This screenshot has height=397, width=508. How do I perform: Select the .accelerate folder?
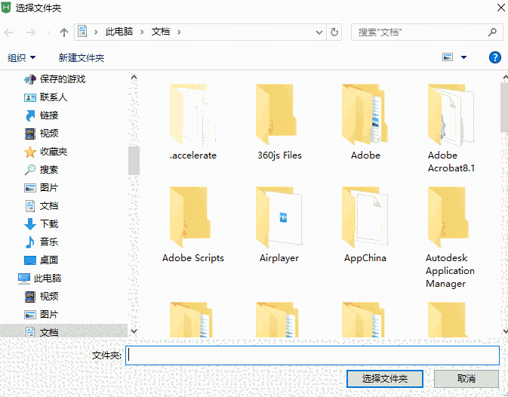click(193, 122)
